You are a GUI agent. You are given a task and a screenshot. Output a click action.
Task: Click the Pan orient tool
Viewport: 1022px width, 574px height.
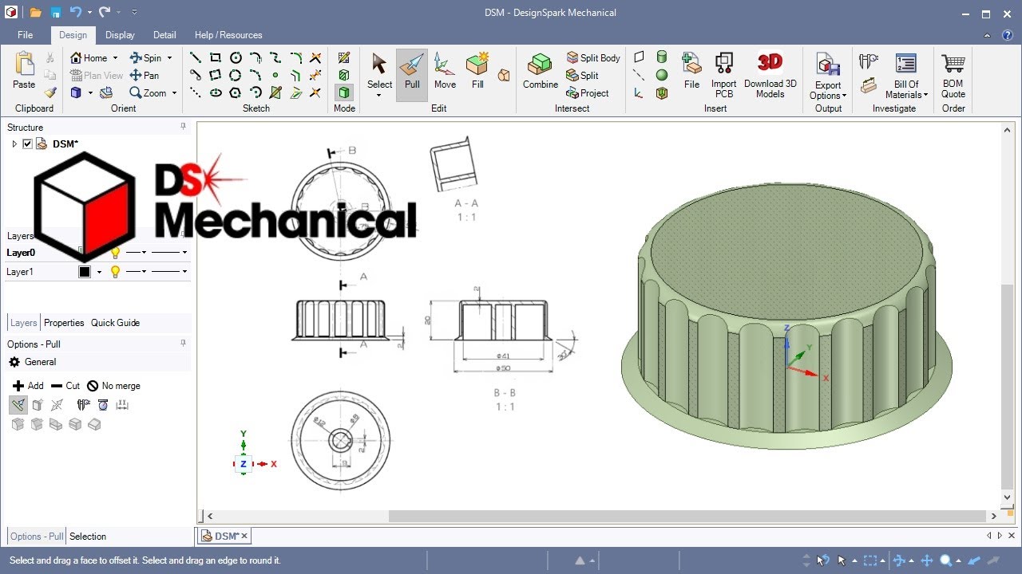pyautogui.click(x=145, y=75)
